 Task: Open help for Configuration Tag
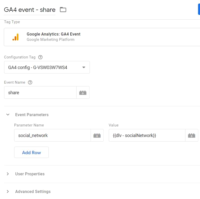coord(40,57)
